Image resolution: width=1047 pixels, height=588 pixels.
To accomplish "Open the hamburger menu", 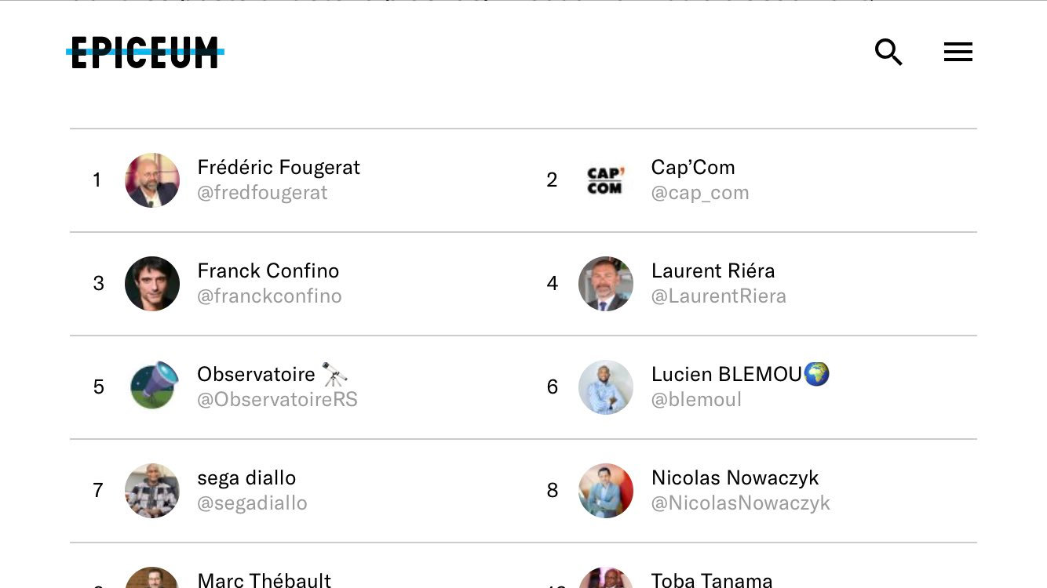I will click(x=958, y=53).
